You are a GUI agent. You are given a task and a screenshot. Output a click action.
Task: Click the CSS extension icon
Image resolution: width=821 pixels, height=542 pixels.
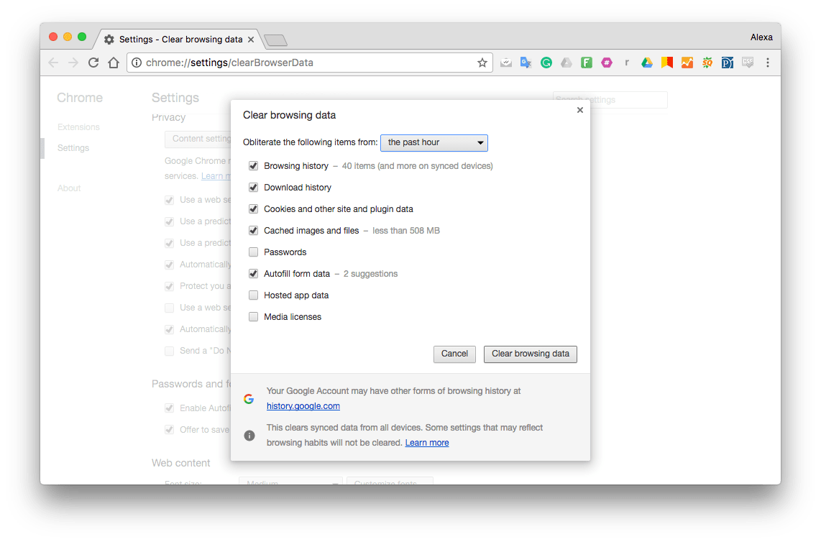(x=748, y=63)
